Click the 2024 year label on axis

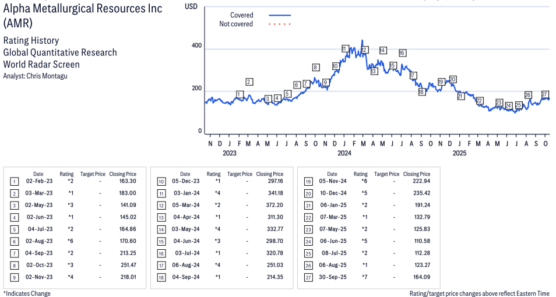pos(344,154)
